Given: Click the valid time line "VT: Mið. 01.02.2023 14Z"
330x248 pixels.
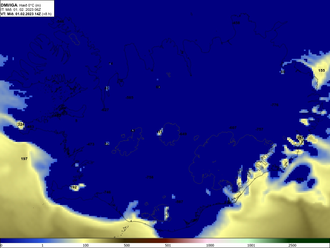Looking at the screenshot, I should point(21,14).
